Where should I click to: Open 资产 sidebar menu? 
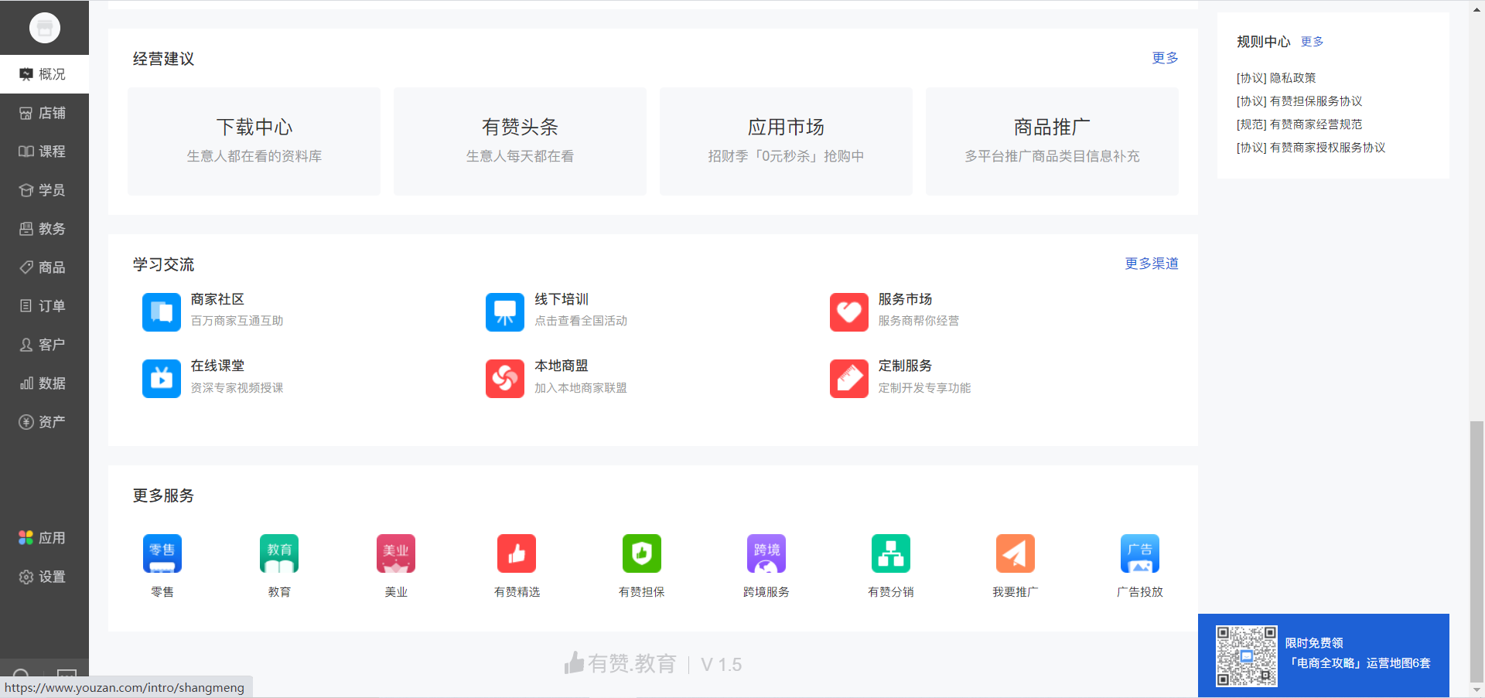tap(44, 422)
